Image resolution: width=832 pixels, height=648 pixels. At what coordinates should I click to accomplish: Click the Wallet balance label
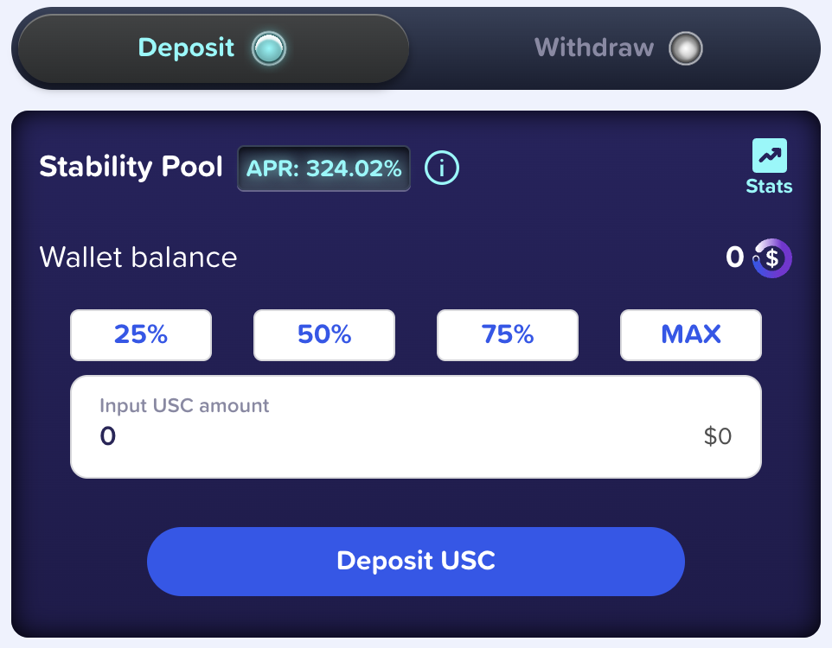(x=138, y=257)
